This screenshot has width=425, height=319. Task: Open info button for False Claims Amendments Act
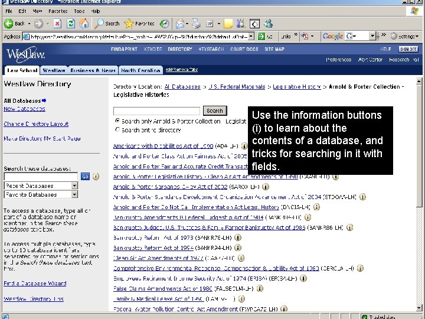pos(260,288)
